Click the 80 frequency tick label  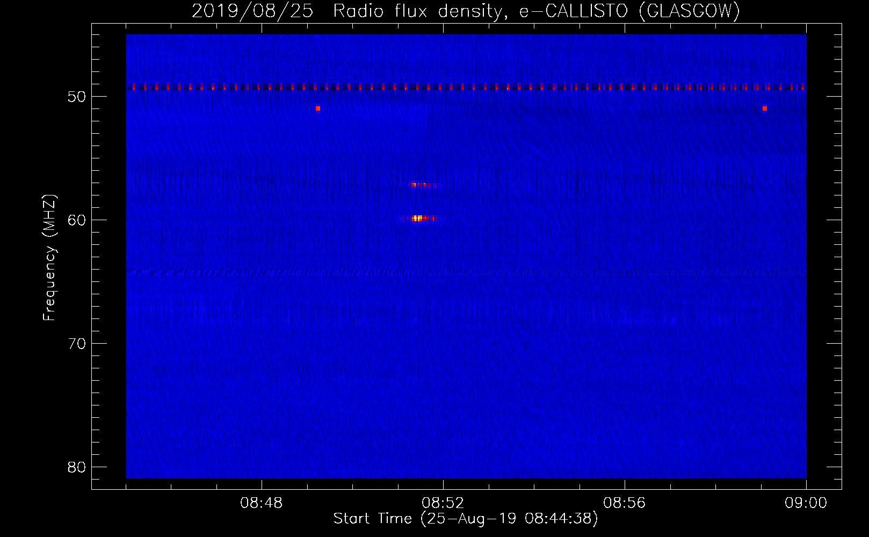click(77, 467)
